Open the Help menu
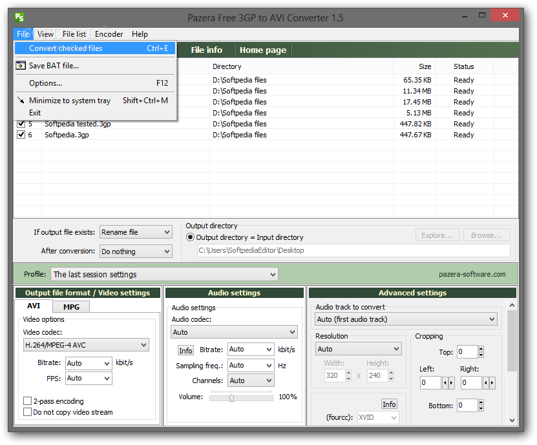The width and height of the screenshot is (537, 445). 140,34
